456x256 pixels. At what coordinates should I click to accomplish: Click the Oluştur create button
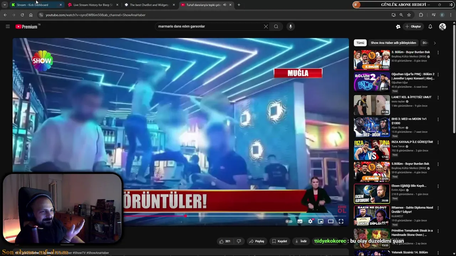[413, 27]
